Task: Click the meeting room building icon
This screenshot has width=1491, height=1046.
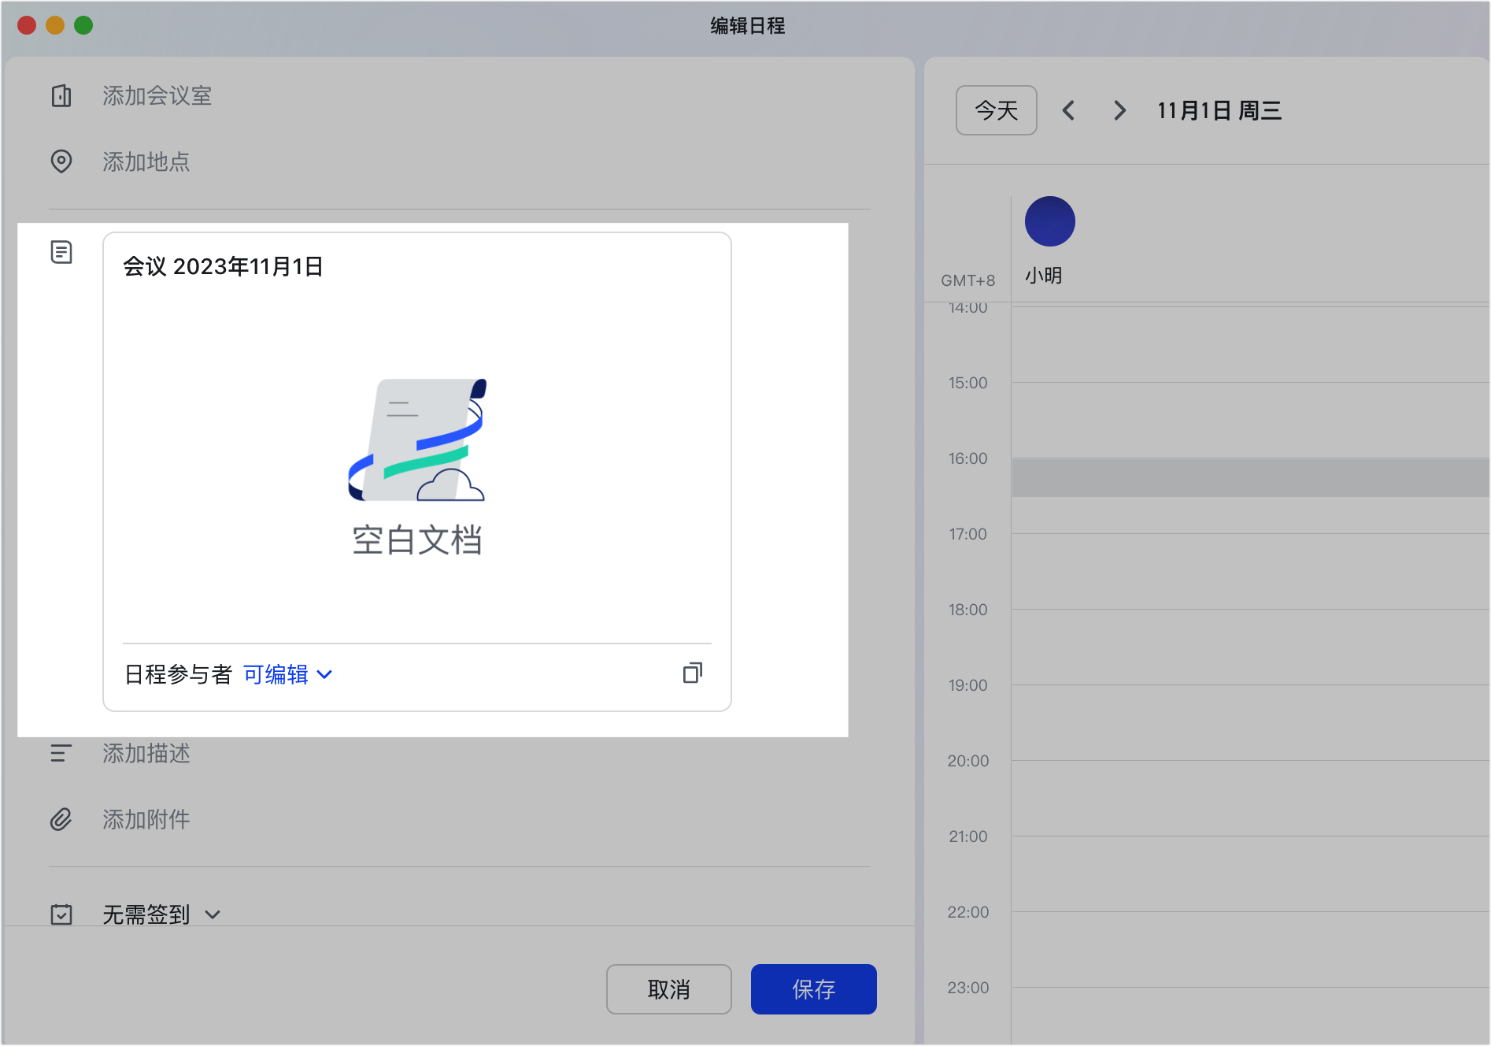Action: [61, 96]
